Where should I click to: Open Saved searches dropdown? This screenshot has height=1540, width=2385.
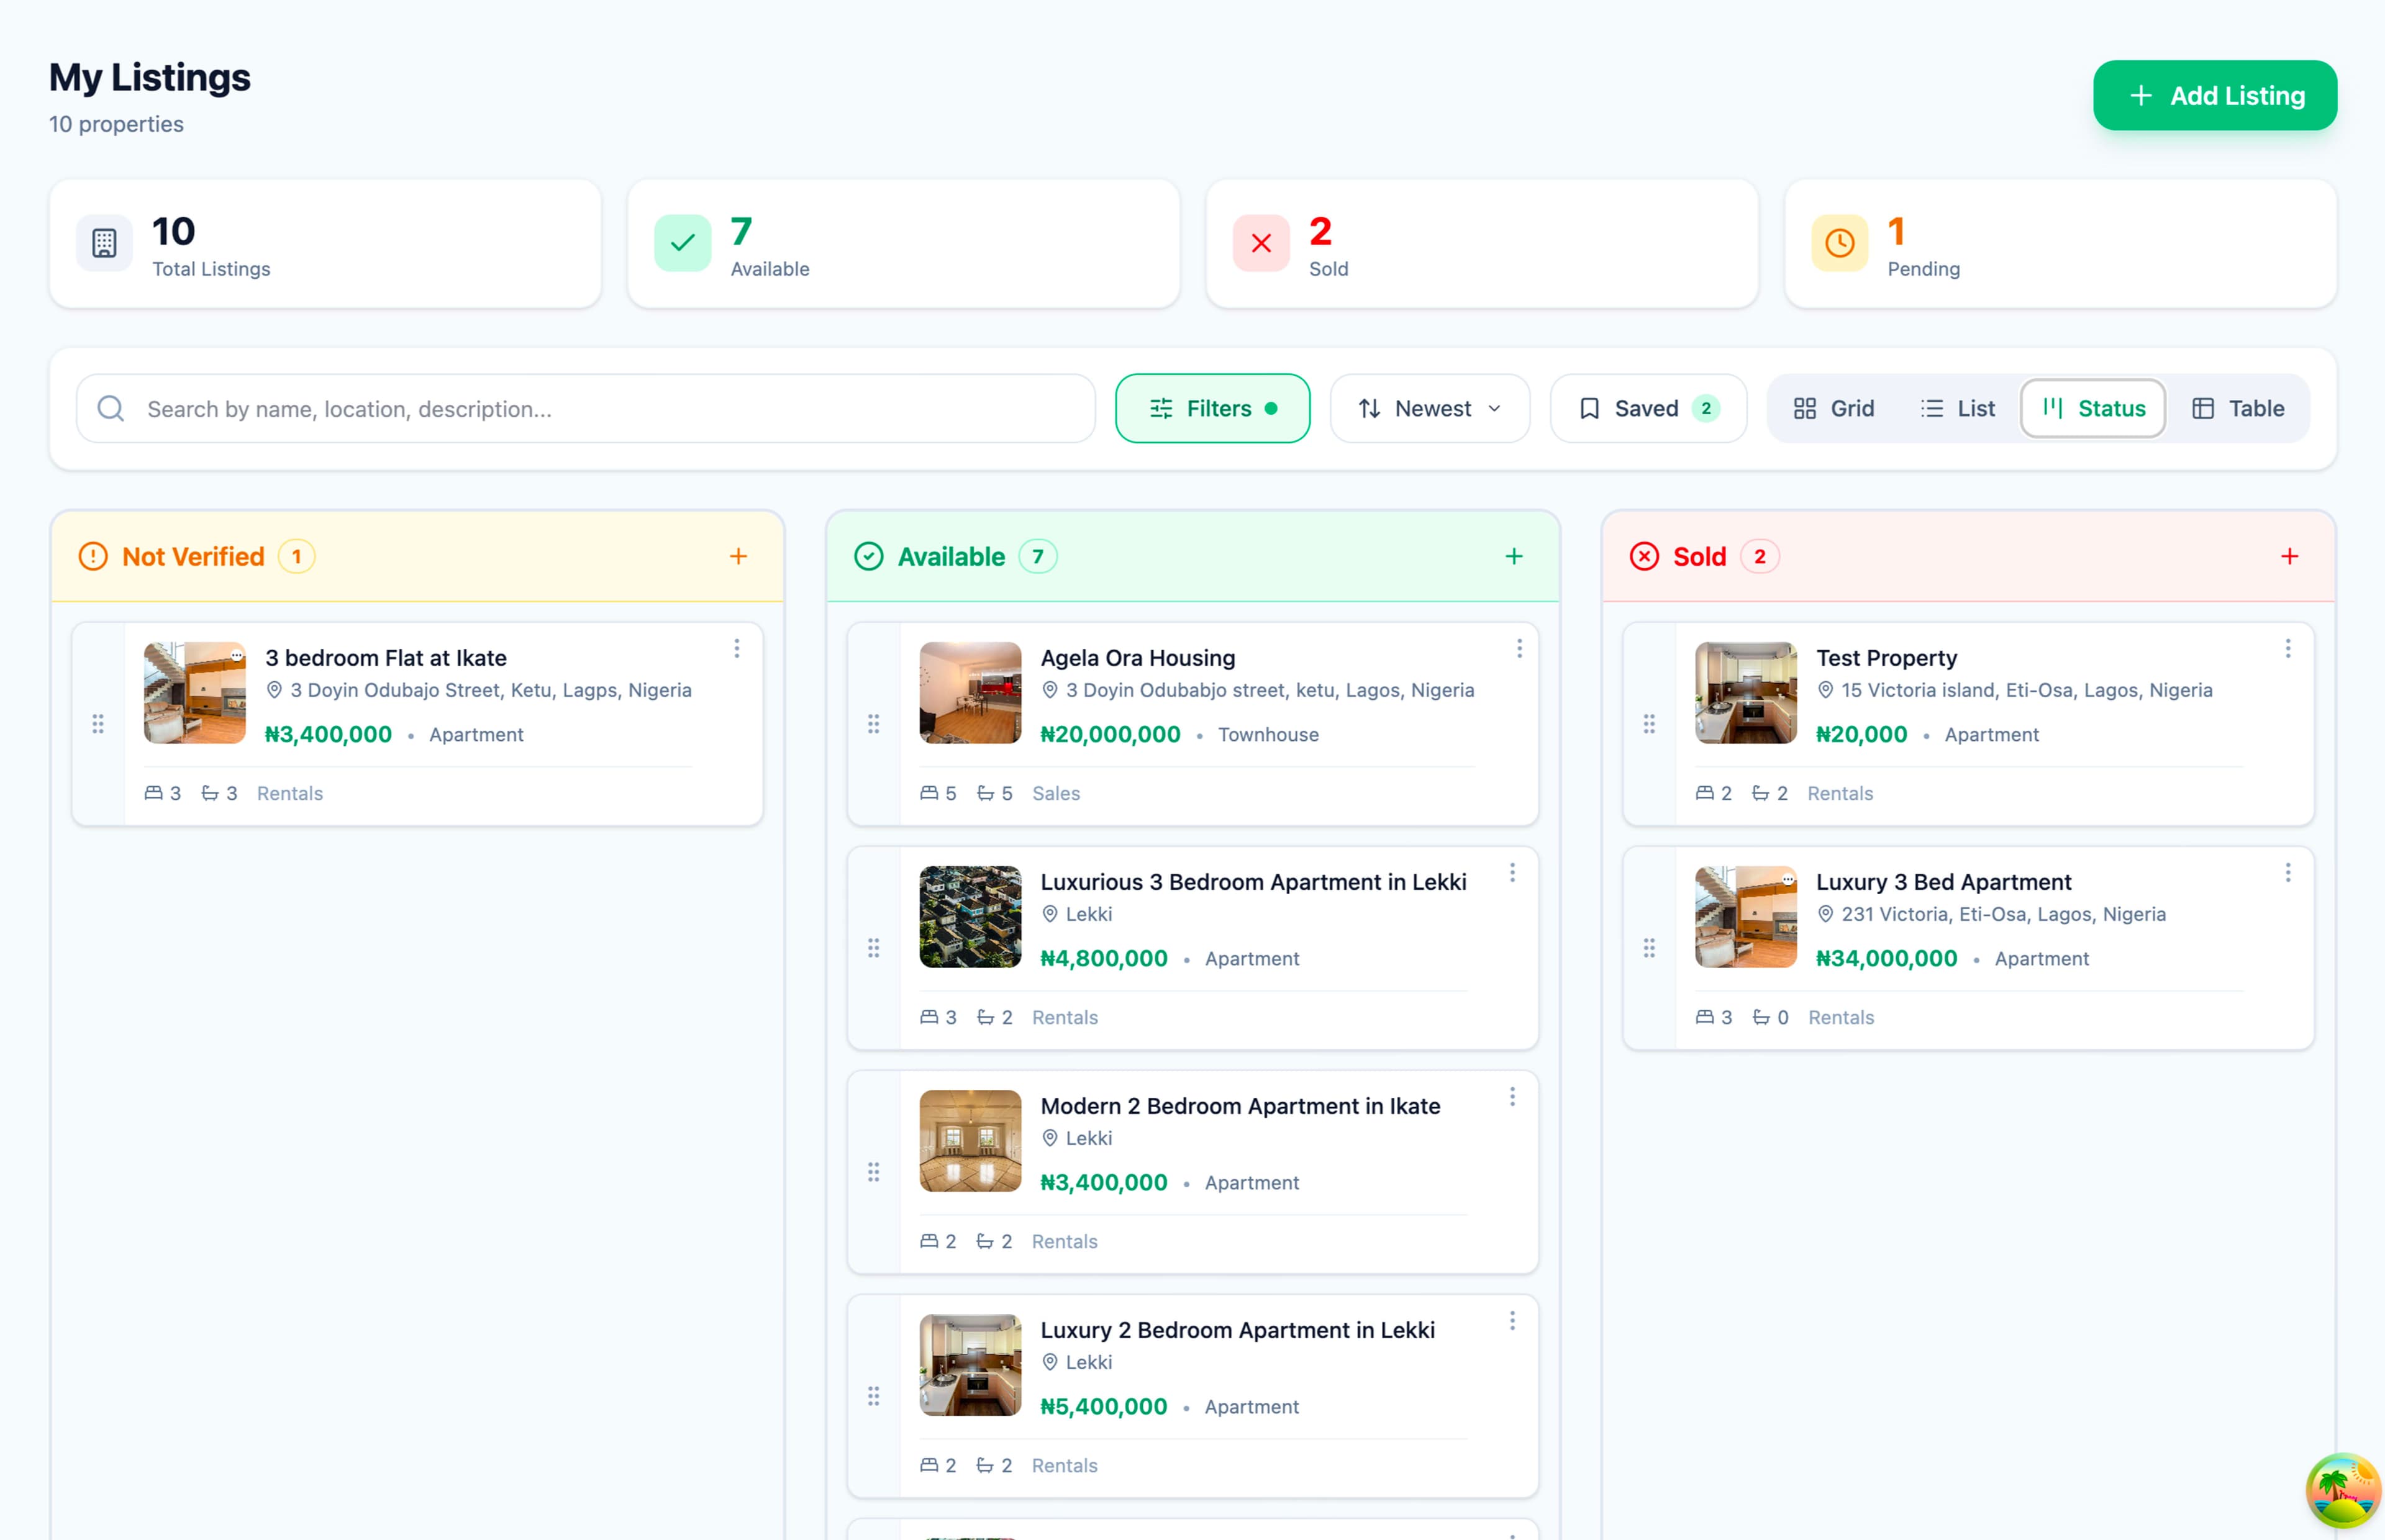pyautogui.click(x=1647, y=408)
